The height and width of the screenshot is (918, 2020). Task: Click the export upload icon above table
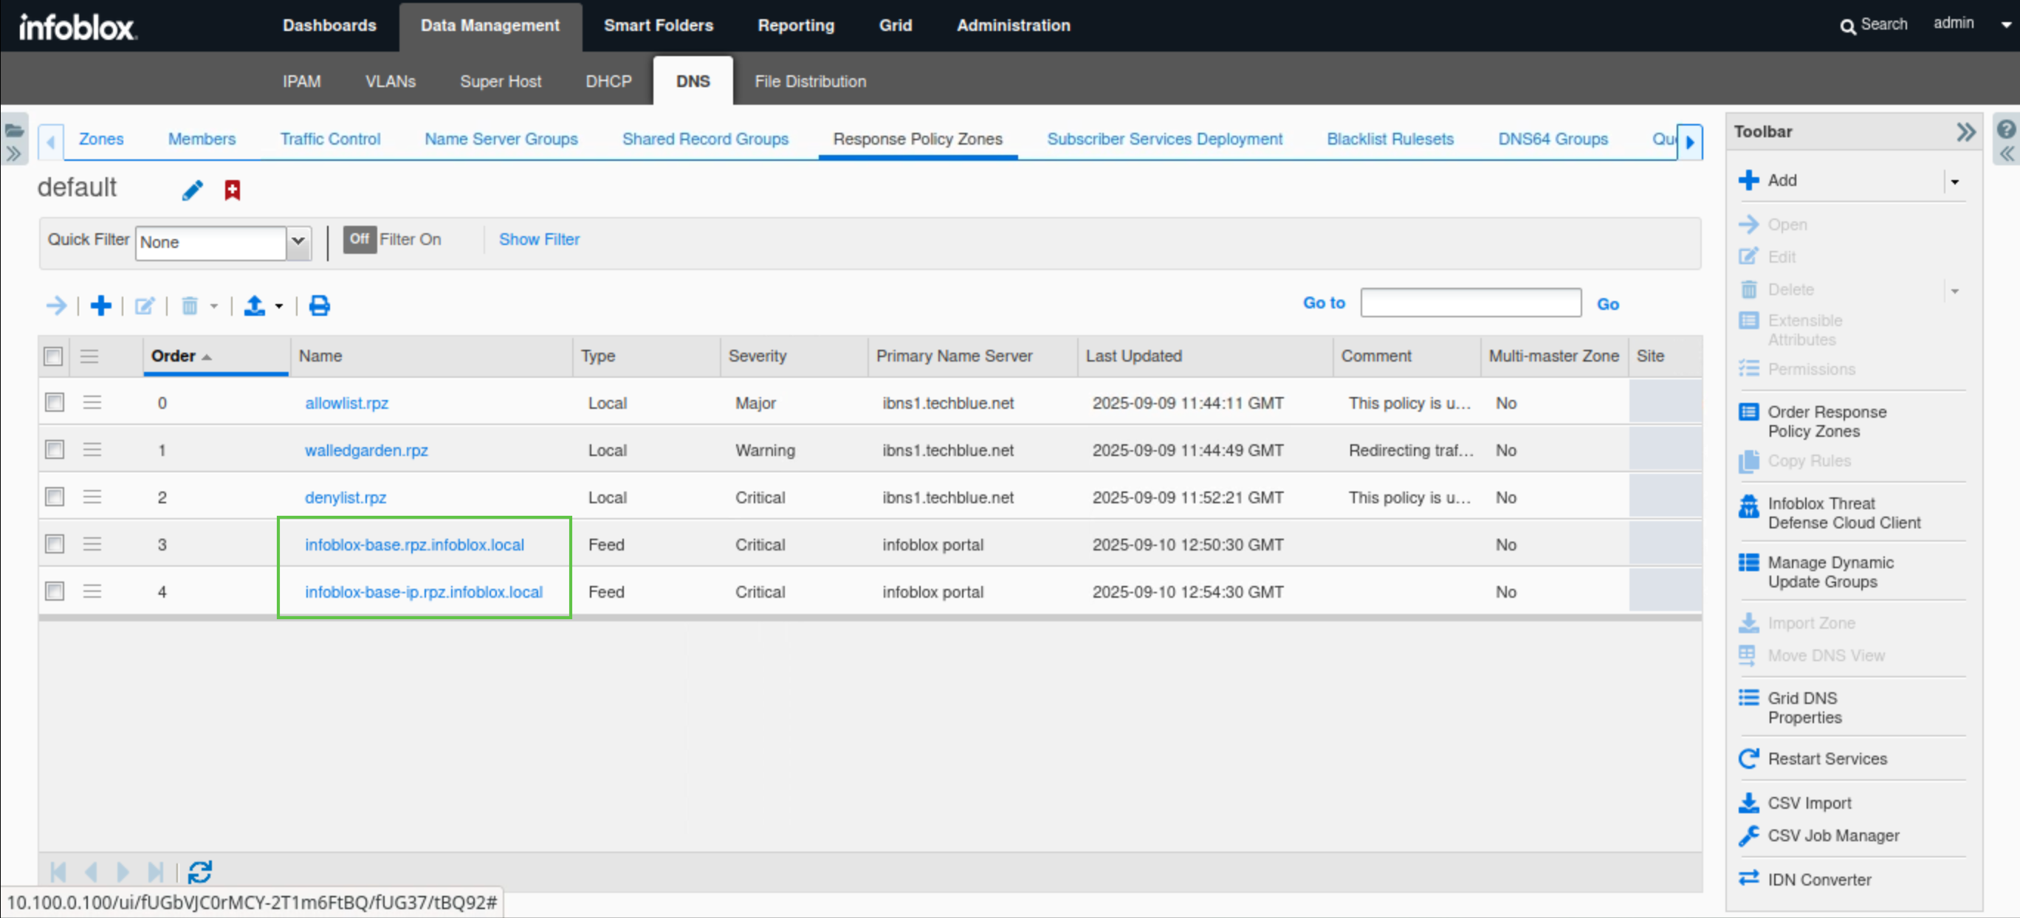pyautogui.click(x=254, y=306)
